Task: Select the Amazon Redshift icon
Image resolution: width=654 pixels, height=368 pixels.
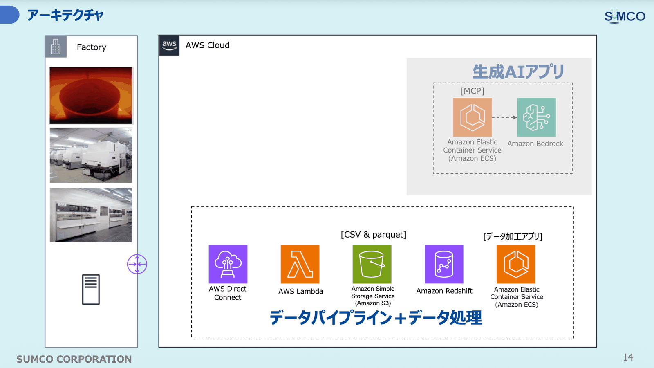Action: [444, 264]
